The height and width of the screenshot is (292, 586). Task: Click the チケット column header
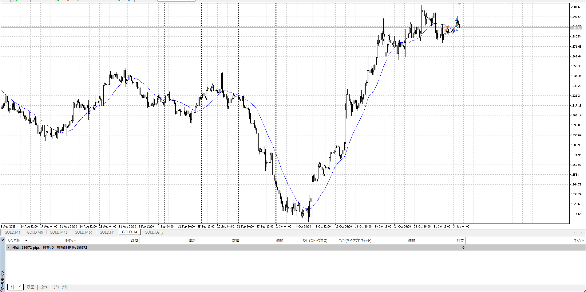tap(70, 241)
